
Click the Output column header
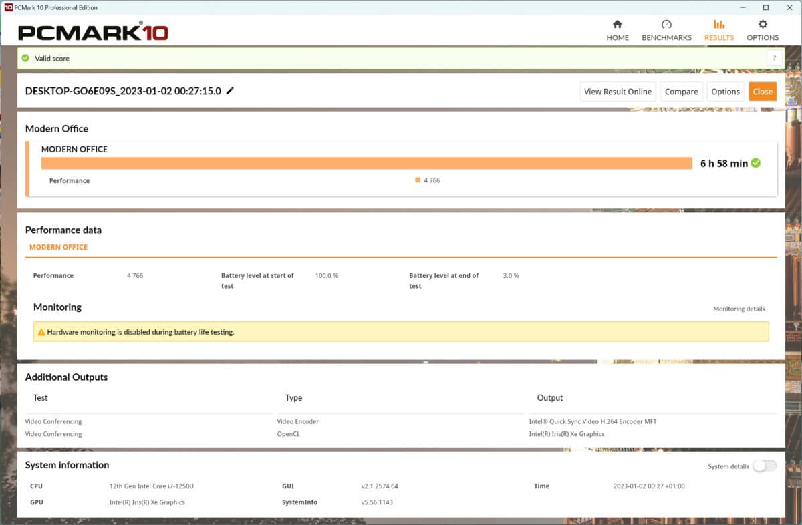click(550, 397)
